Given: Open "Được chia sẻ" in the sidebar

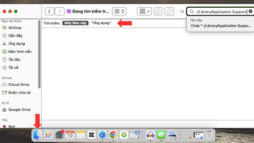Looking at the screenshot, I should pos(19,92).
